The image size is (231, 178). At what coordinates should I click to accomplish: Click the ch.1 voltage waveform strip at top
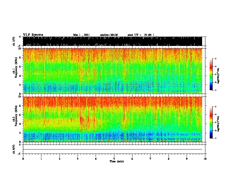[112, 41]
